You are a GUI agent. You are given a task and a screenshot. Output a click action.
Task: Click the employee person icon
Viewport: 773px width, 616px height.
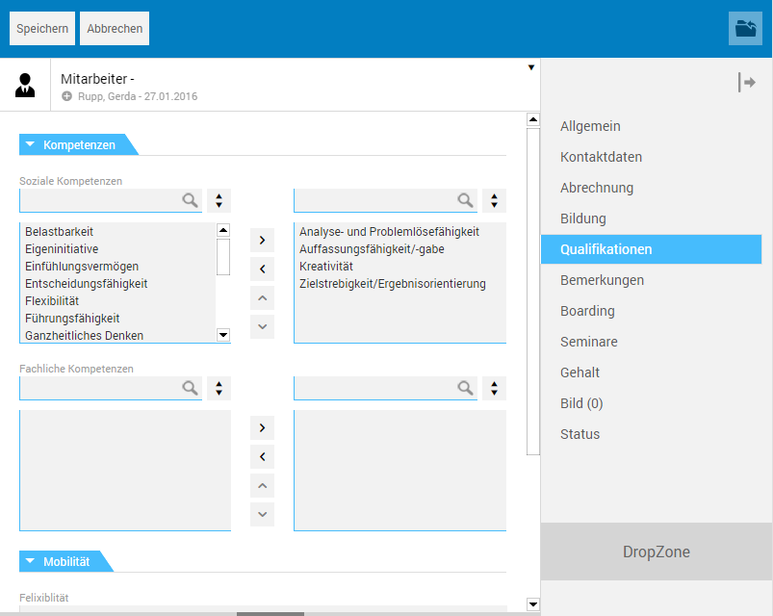point(26,85)
